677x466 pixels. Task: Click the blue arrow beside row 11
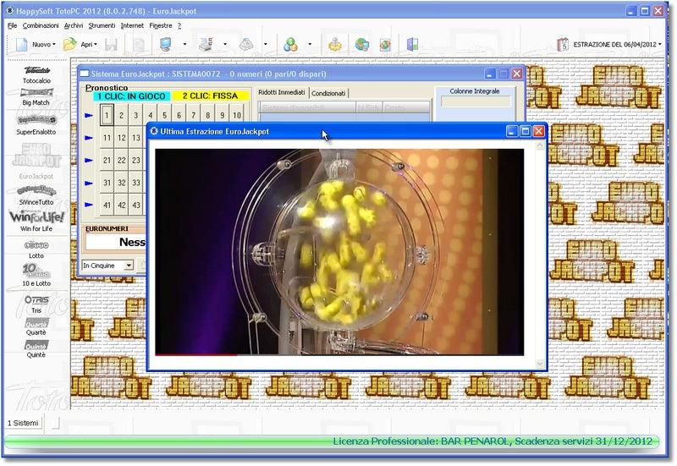tap(89, 138)
